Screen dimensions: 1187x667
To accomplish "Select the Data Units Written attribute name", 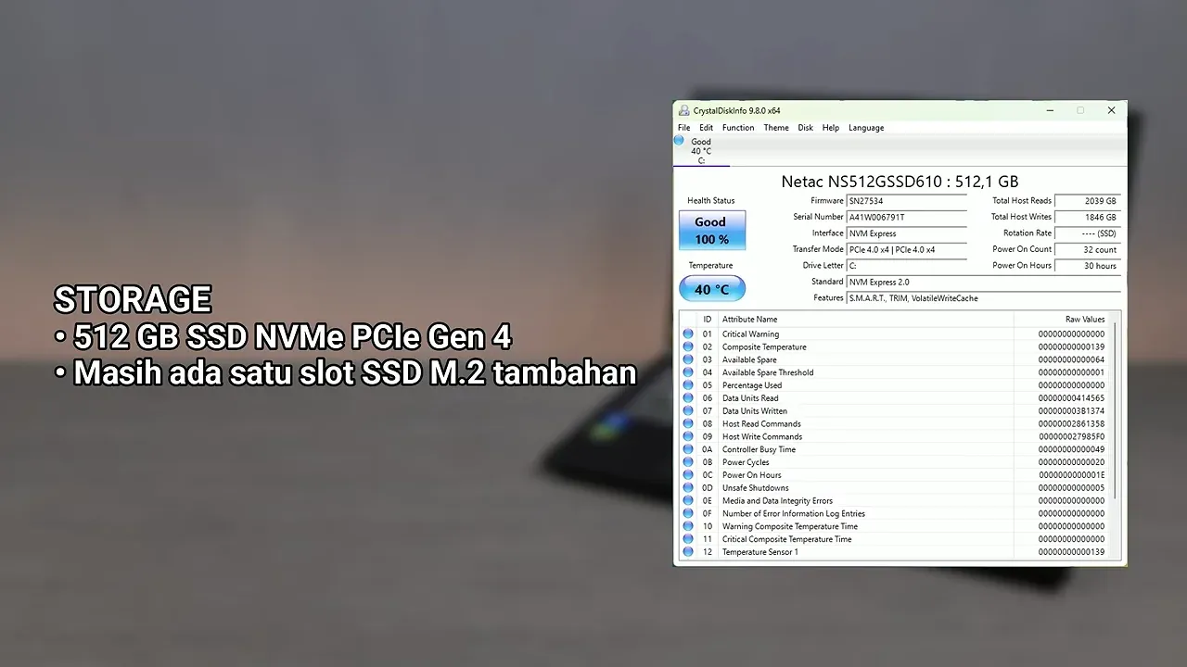I will pyautogui.click(x=755, y=411).
